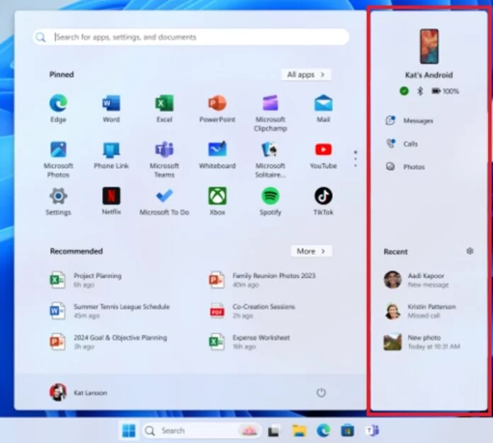This screenshot has width=493, height=443.
Task: Open Photos in phone panel
Action: 405,166
